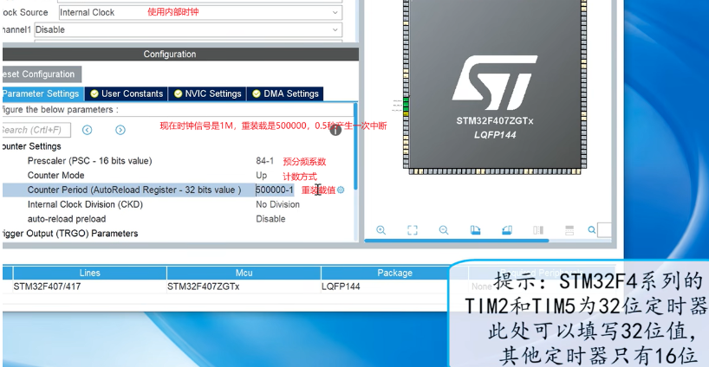
Task: Click the pinout view horizontal scrollbar
Action: click(x=457, y=241)
